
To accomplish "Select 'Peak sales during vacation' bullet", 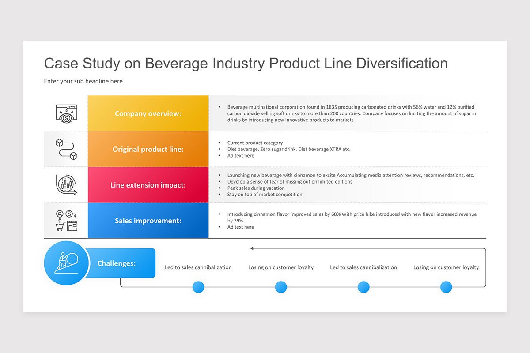I will [256, 188].
